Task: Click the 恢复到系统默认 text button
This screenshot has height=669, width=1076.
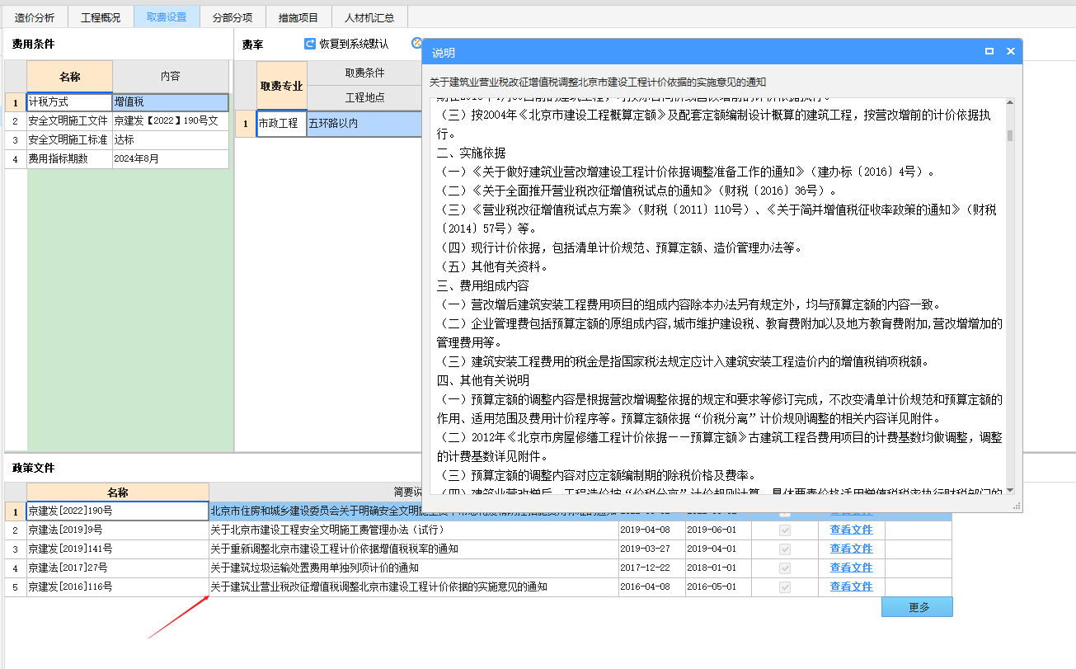Action: pos(354,44)
